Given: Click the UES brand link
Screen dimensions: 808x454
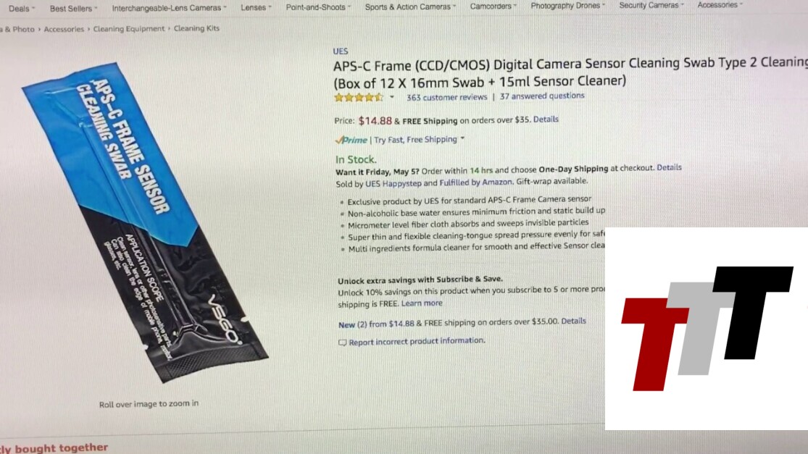Looking at the screenshot, I should click(340, 51).
